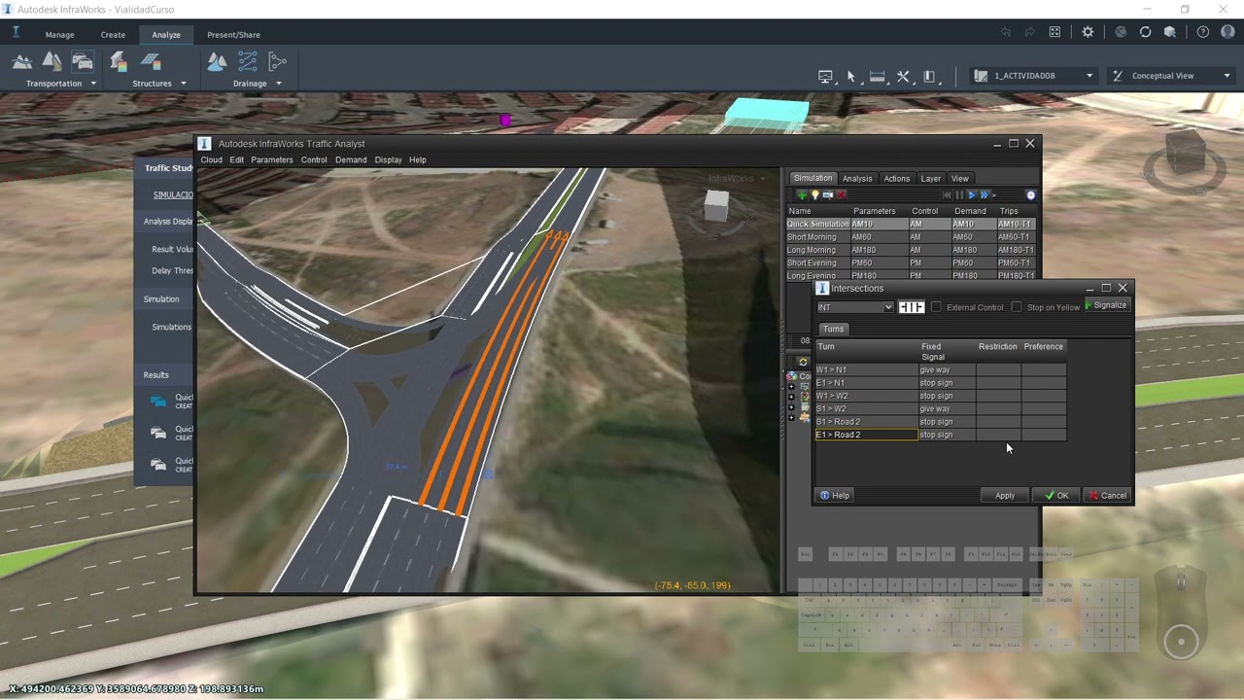Viewport: 1244px width, 700px height.
Task: Click the girder analysis icon in Structures
Action: [151, 62]
